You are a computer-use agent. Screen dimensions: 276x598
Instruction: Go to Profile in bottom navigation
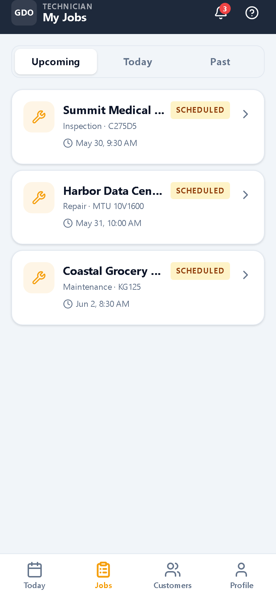point(242,576)
